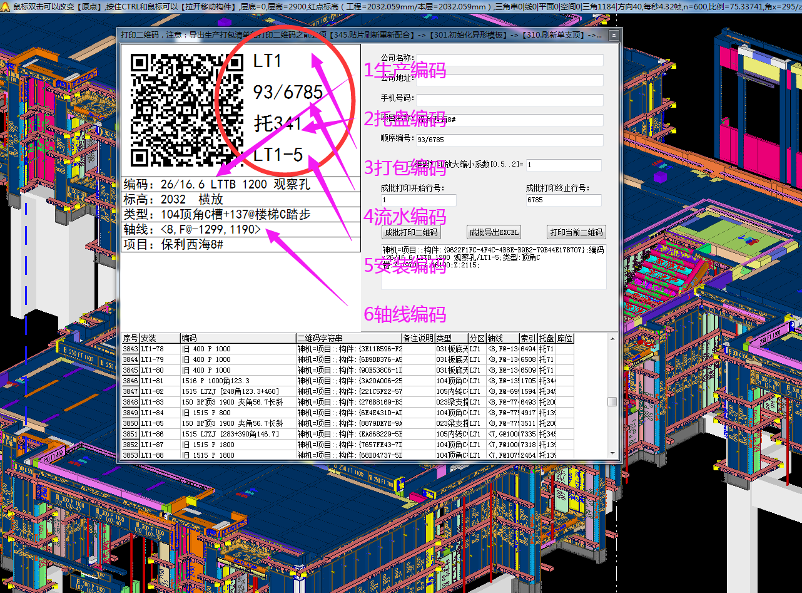Click the table's vertical scrollbar thumb

(x=612, y=402)
